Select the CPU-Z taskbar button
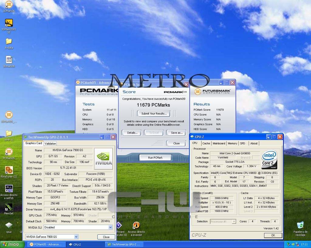311x248 pixels. pos(85,244)
